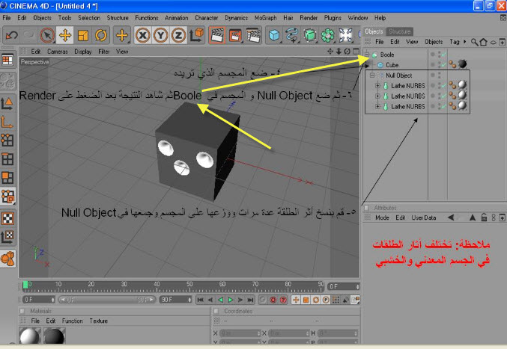The height and width of the screenshot is (349, 507).
Task: Render the active view clapperboard icon
Action: click(x=217, y=35)
